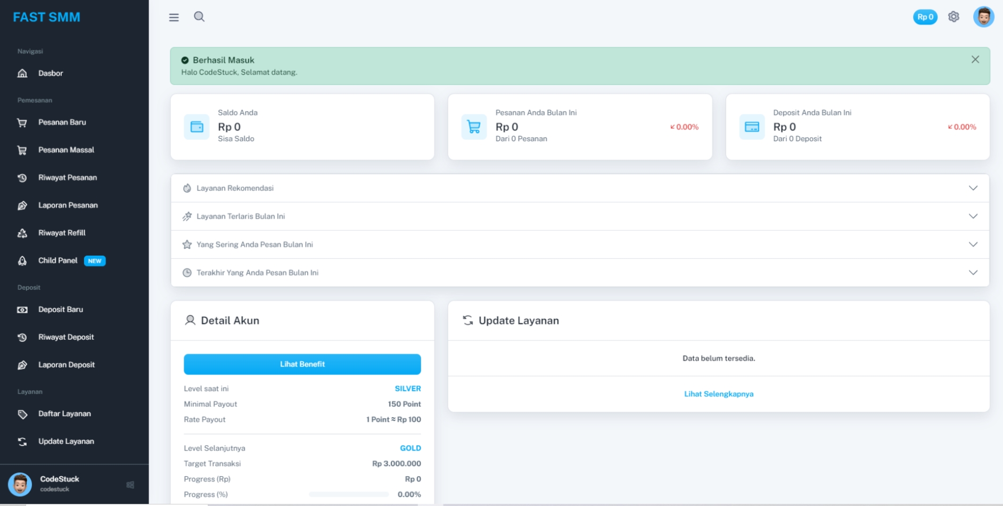Image resolution: width=1003 pixels, height=506 pixels.
Task: Open the profile avatar in top right
Action: pos(983,17)
